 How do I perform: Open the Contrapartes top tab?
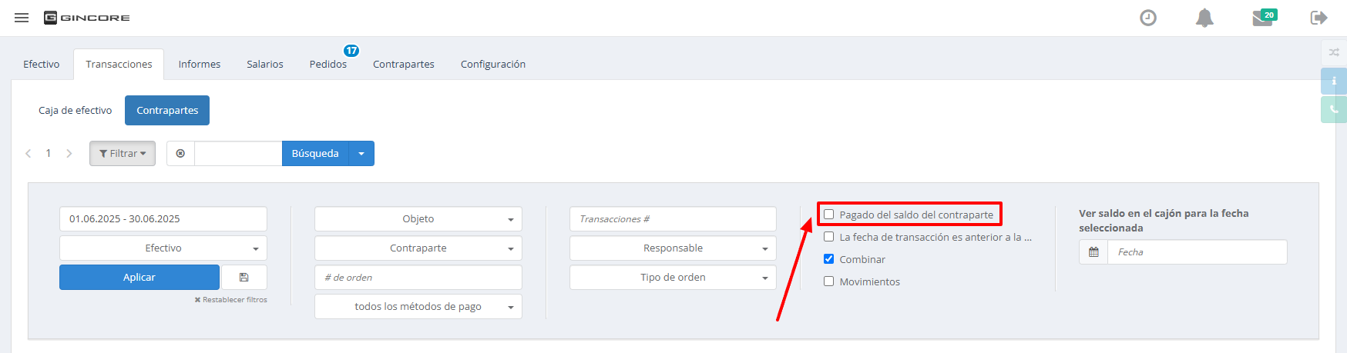pyautogui.click(x=404, y=65)
